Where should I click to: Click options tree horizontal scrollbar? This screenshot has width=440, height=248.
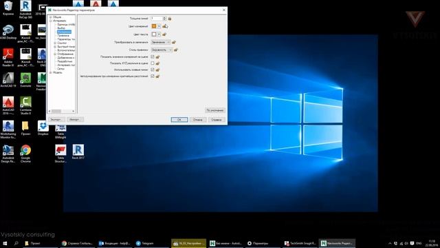(x=62, y=112)
